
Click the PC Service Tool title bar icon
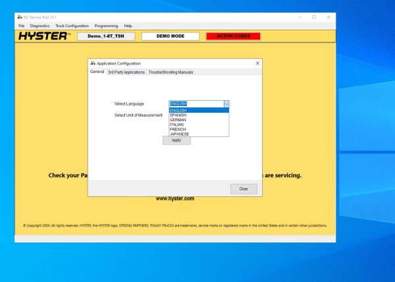click(20, 17)
